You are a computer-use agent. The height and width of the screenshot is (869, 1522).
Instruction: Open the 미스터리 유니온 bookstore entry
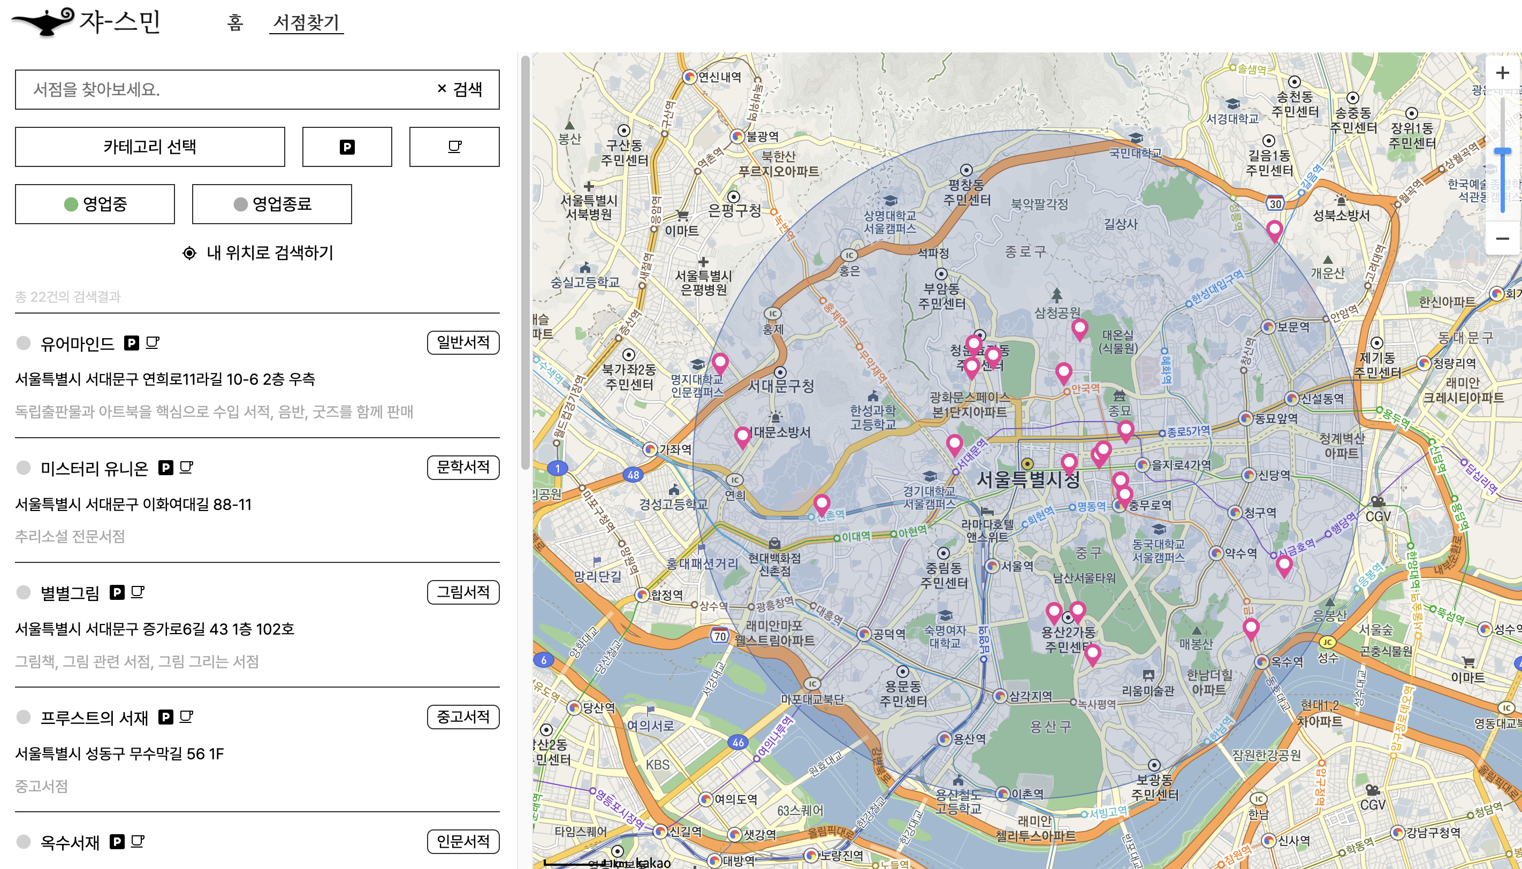tap(94, 469)
